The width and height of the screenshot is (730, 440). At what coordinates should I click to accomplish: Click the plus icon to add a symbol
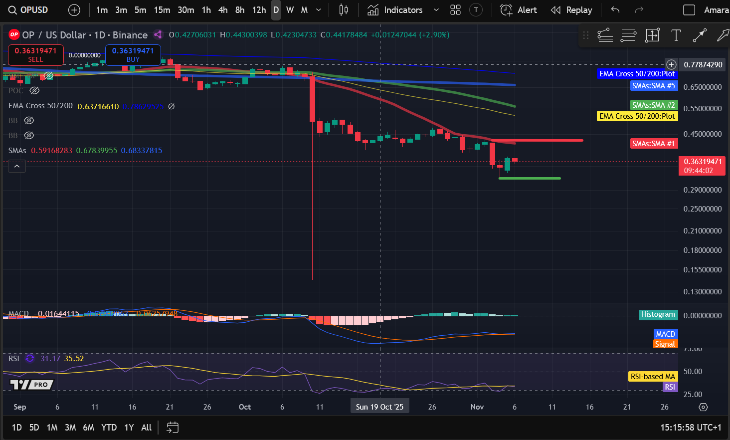click(x=74, y=10)
